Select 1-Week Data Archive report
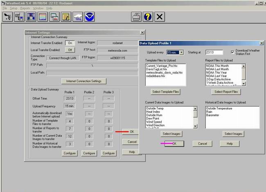Image resolution: width=266 pixels, height=192 pixels. click(x=220, y=83)
